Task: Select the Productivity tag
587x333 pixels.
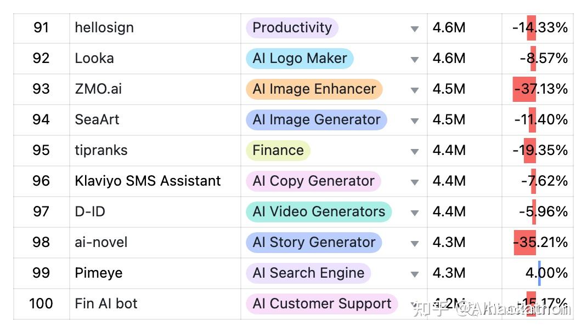Action: pos(292,28)
